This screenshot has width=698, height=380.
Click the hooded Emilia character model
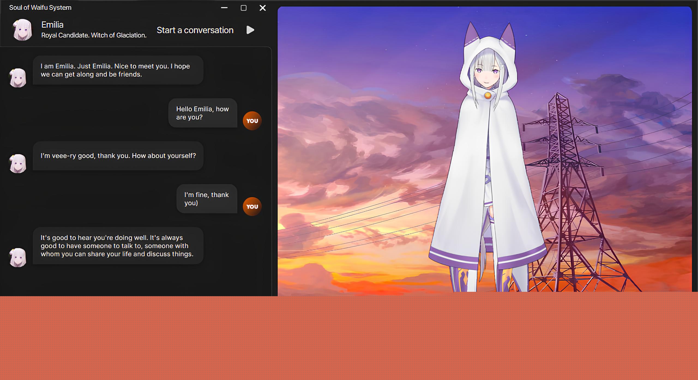point(488,163)
